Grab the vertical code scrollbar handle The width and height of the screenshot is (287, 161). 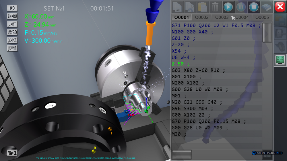click(x=267, y=32)
